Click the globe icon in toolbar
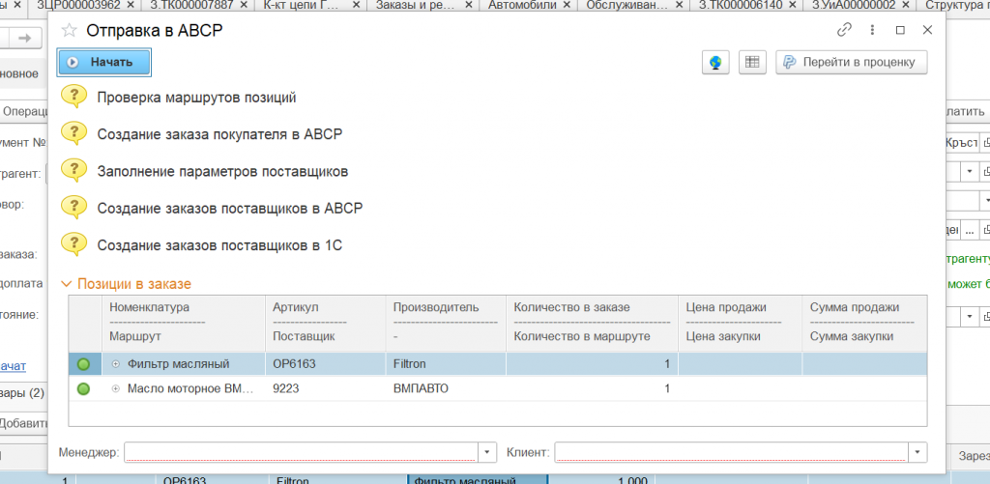Image resolution: width=990 pixels, height=484 pixels. (715, 62)
